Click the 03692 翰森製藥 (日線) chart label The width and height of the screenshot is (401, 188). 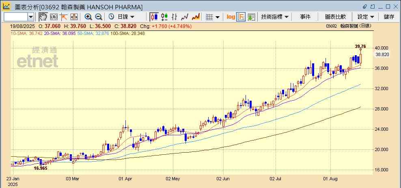pos(349,26)
